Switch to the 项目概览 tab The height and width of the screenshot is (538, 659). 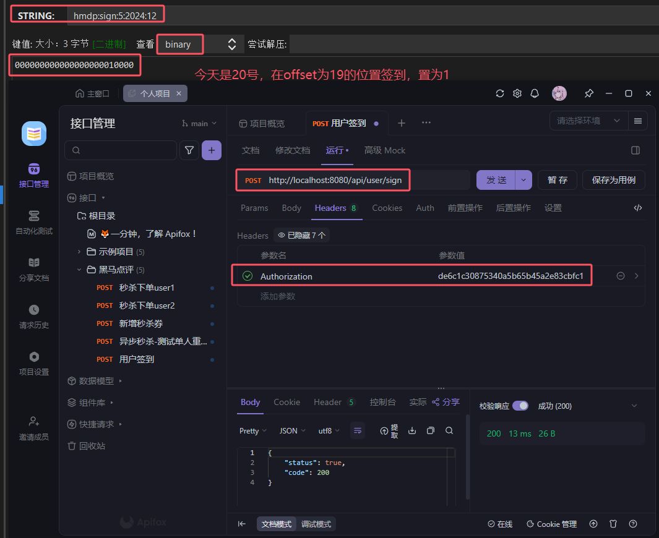[x=262, y=124]
